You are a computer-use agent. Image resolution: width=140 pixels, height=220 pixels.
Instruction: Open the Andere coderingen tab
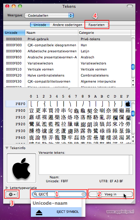(x=67, y=25)
